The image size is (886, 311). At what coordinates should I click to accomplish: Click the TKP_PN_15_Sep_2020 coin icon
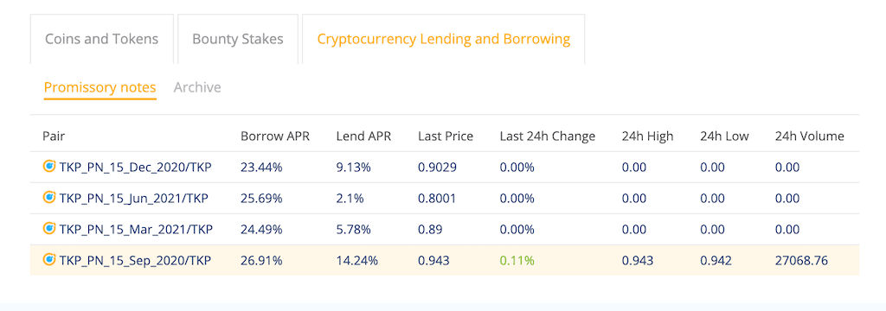pyautogui.click(x=49, y=260)
